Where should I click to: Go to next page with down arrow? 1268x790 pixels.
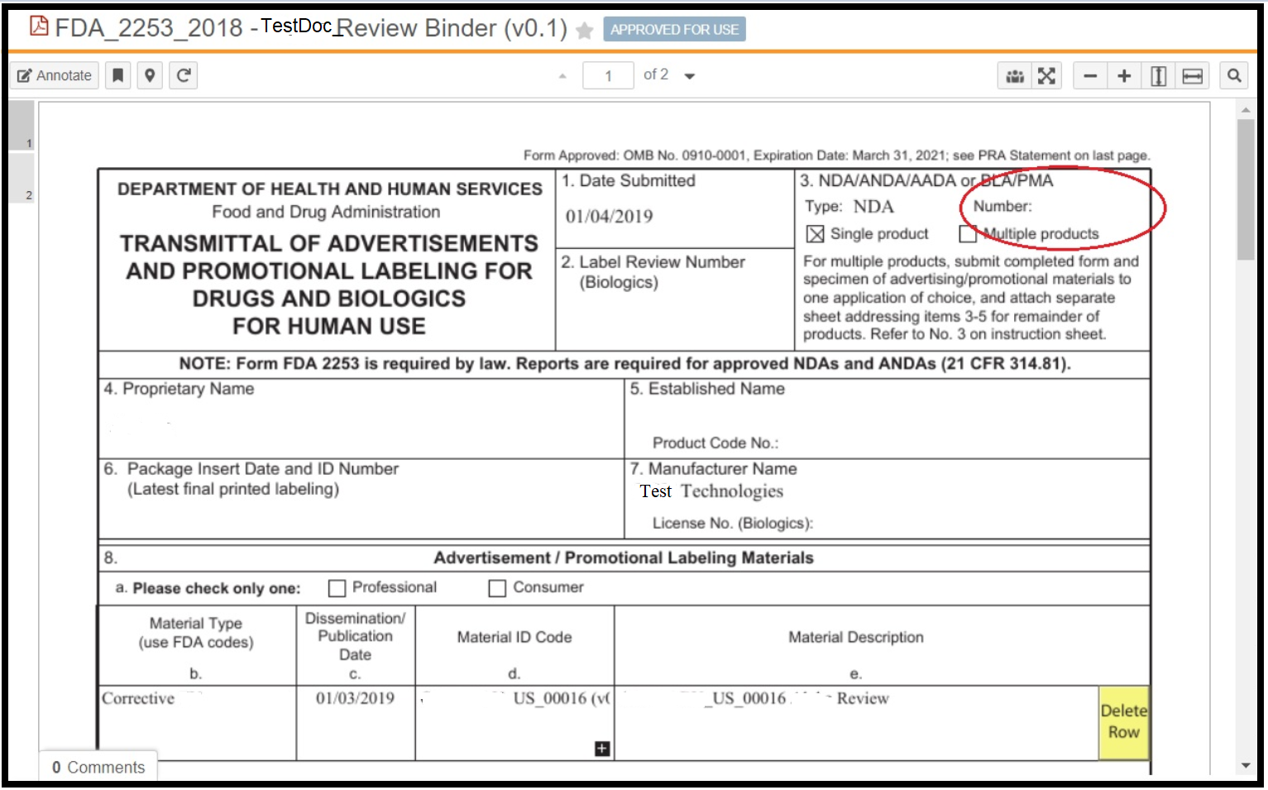pos(690,76)
